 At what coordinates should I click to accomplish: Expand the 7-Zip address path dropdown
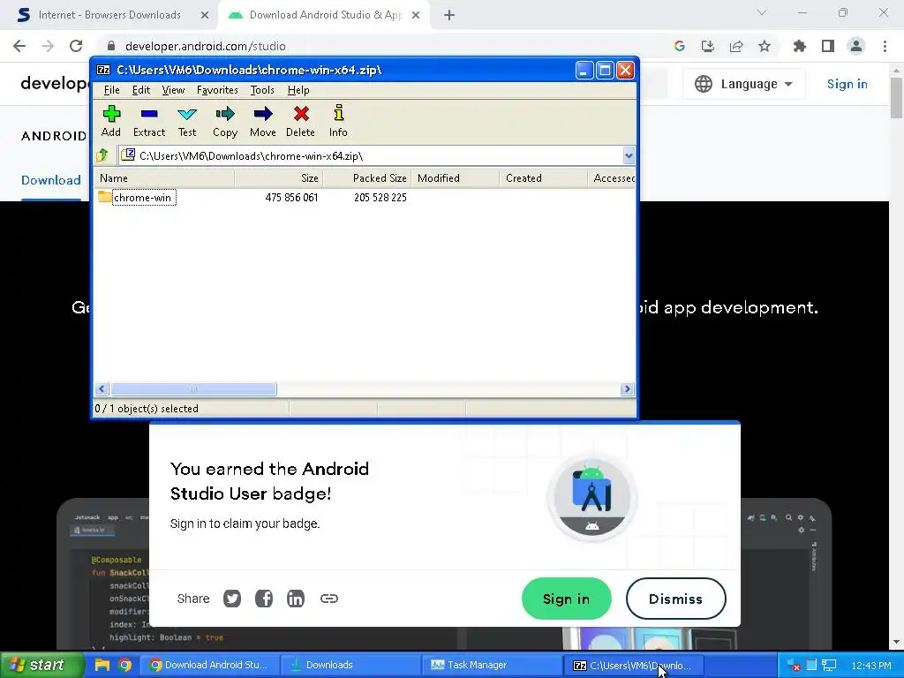[x=629, y=155]
